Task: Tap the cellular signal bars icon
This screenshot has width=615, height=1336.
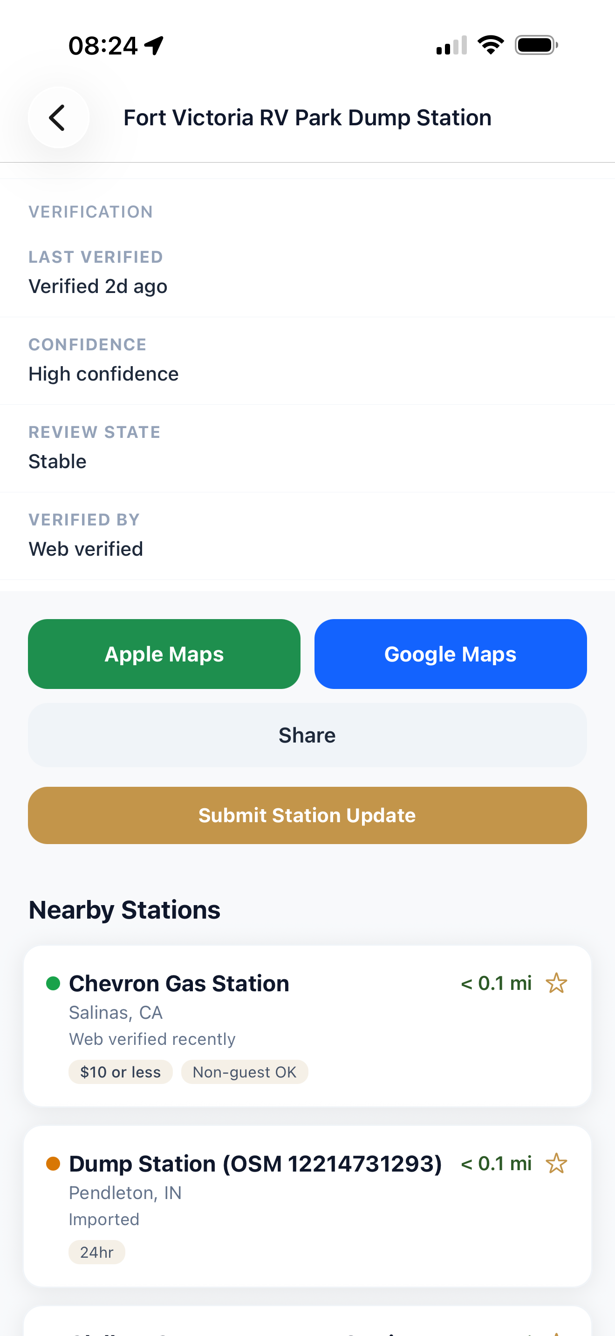Action: [x=451, y=45]
